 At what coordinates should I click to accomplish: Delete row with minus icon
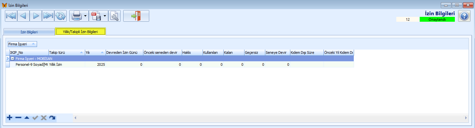[18, 118]
